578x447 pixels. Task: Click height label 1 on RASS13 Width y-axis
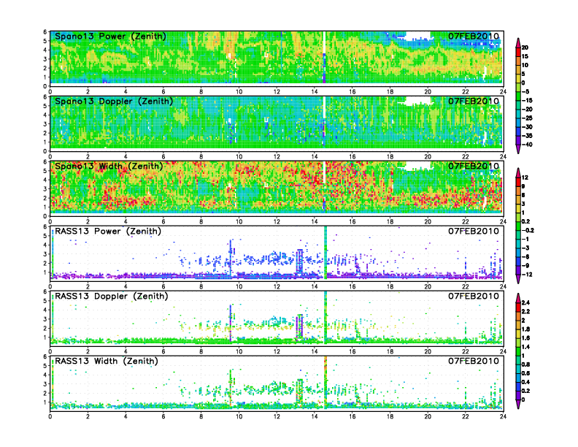(45, 402)
